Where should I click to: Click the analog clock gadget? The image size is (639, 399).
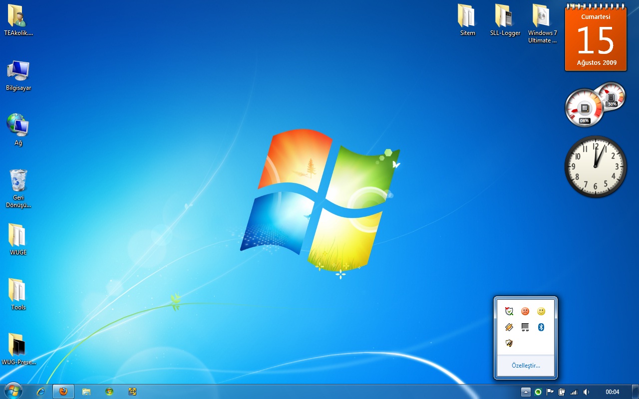coord(596,167)
